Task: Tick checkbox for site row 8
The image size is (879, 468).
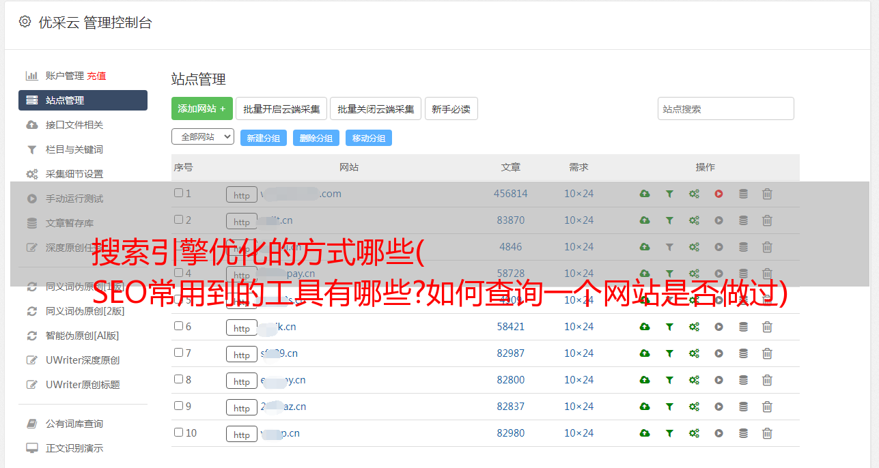Action: pos(178,379)
